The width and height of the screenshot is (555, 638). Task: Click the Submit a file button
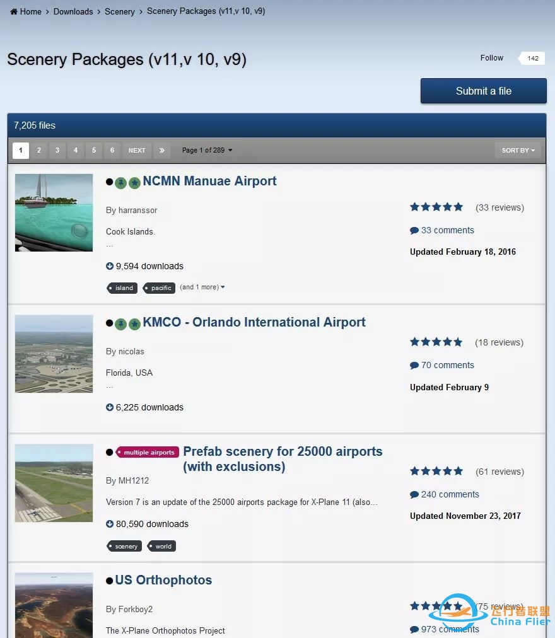tap(483, 91)
